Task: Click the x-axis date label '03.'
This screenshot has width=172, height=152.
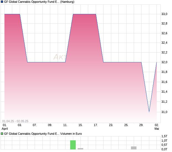Action: point(20,125)
